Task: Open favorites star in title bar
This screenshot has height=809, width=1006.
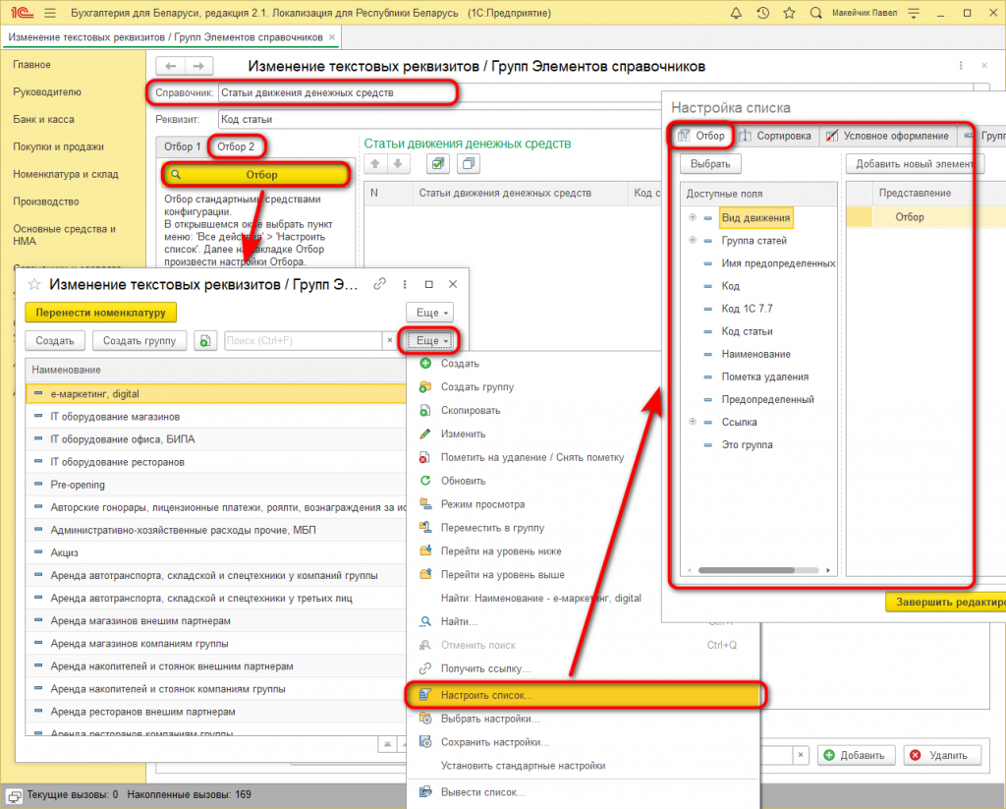Action: tap(789, 13)
